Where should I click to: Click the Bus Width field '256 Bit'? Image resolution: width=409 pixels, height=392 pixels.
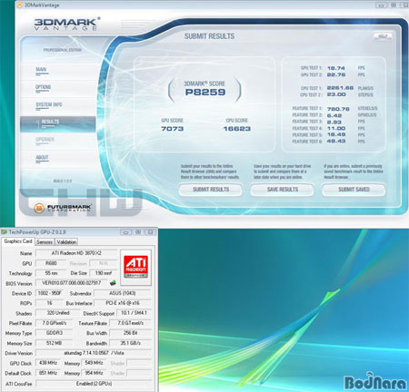130,333
